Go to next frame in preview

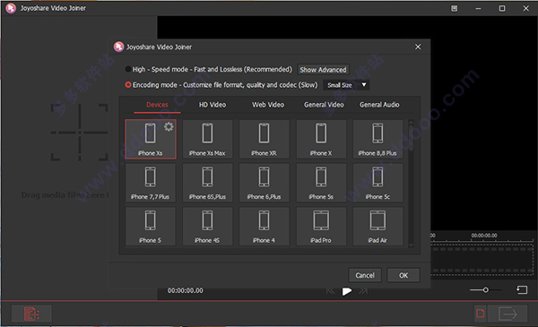(363, 291)
